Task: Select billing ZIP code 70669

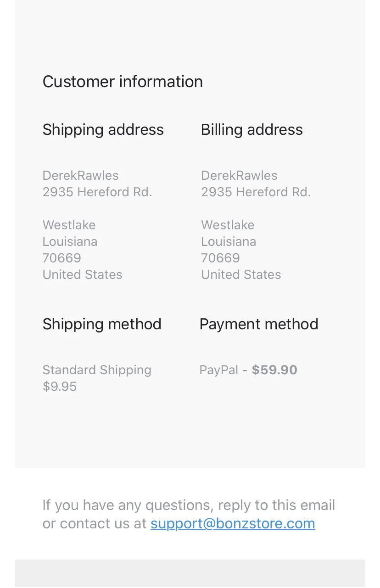Action: point(220,258)
